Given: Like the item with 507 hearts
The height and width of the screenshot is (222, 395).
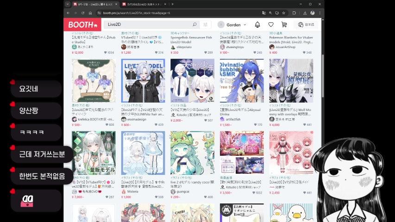Looking at the screenshot, I should pyautogui.click(x=206, y=120).
